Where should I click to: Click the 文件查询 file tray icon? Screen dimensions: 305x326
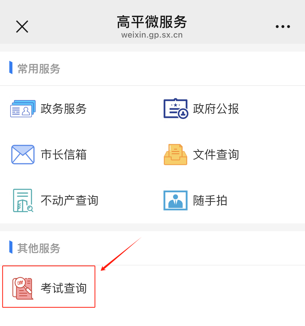175,154
